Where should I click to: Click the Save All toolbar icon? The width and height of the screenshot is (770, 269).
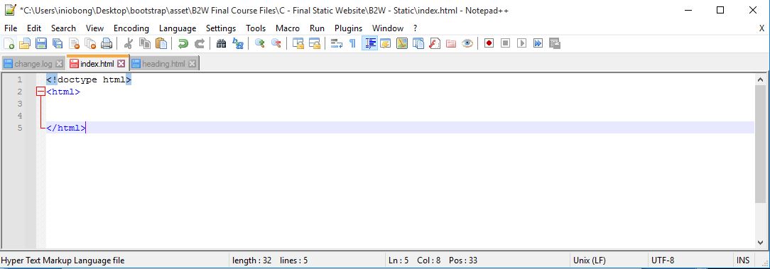tap(58, 44)
